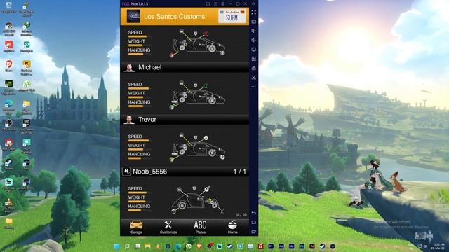Click Michael's portrait avatar
449x252 pixels.
129,68
